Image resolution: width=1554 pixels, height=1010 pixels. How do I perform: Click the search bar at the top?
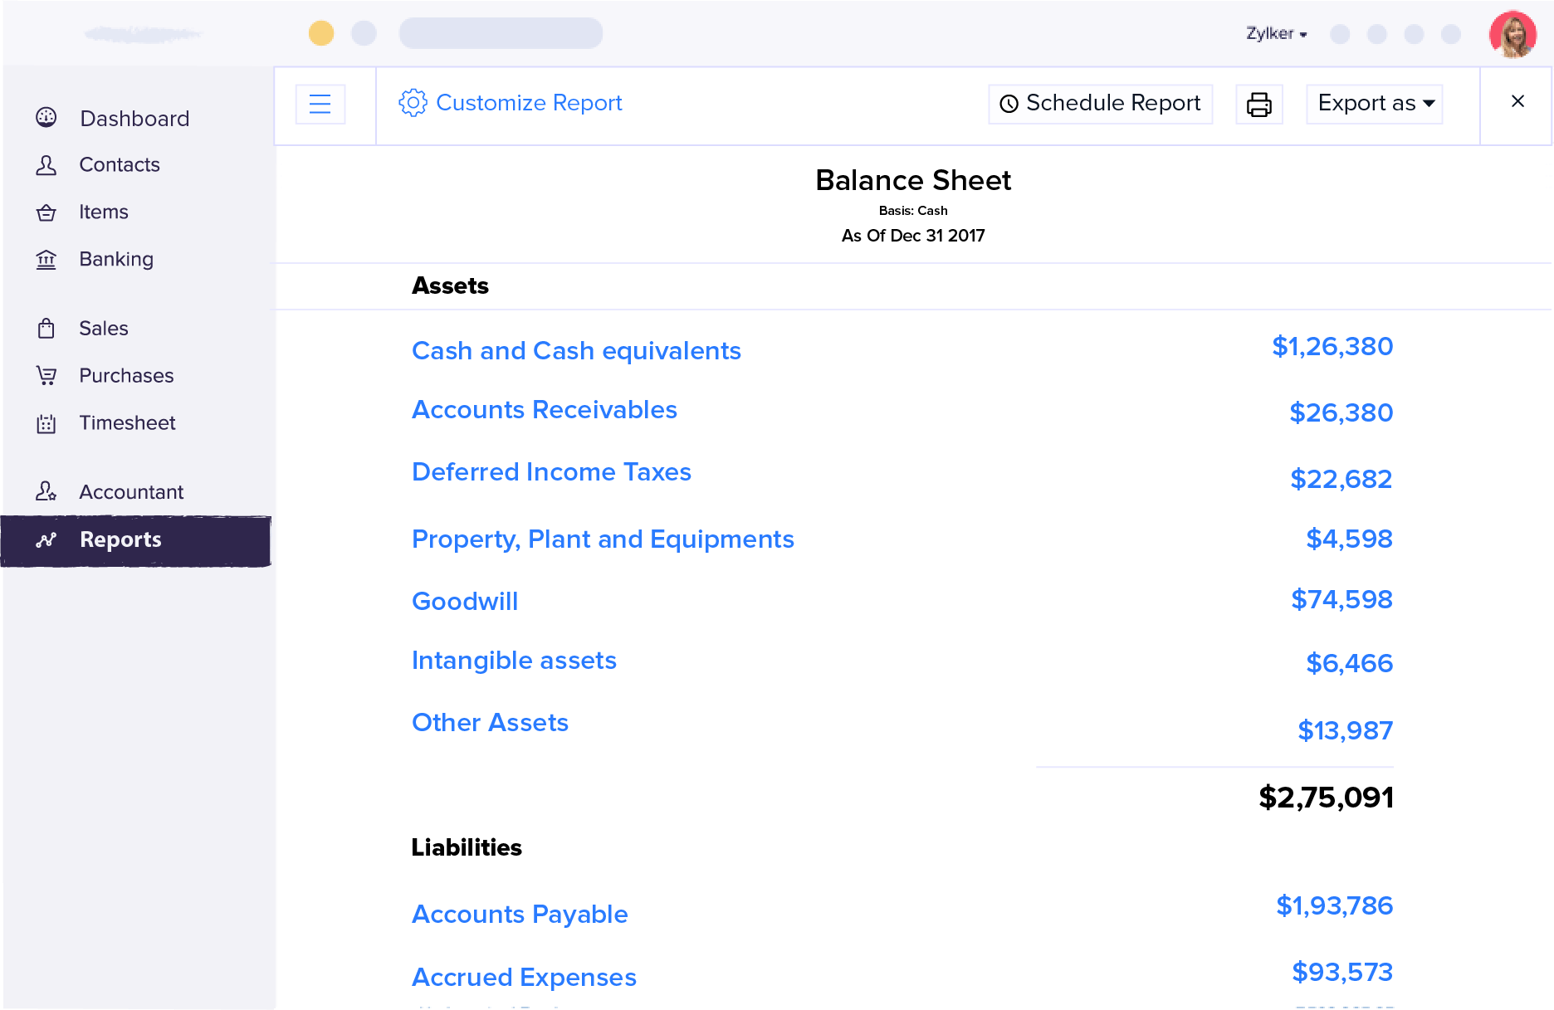point(501,33)
